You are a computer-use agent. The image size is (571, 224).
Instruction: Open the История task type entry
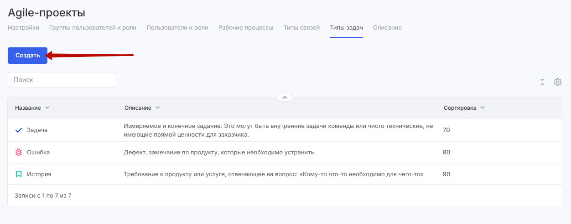[39, 174]
